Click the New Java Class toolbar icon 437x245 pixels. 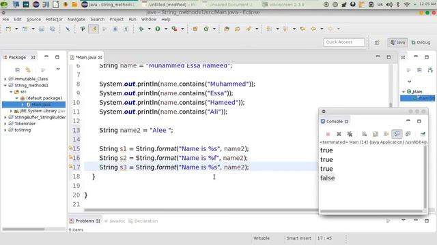(x=206, y=29)
